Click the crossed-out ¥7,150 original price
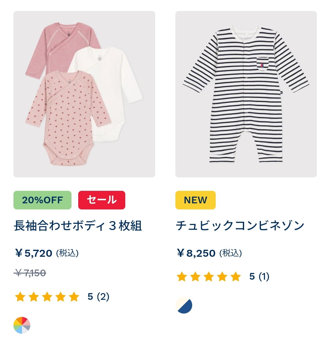330x345 pixels. click(30, 273)
